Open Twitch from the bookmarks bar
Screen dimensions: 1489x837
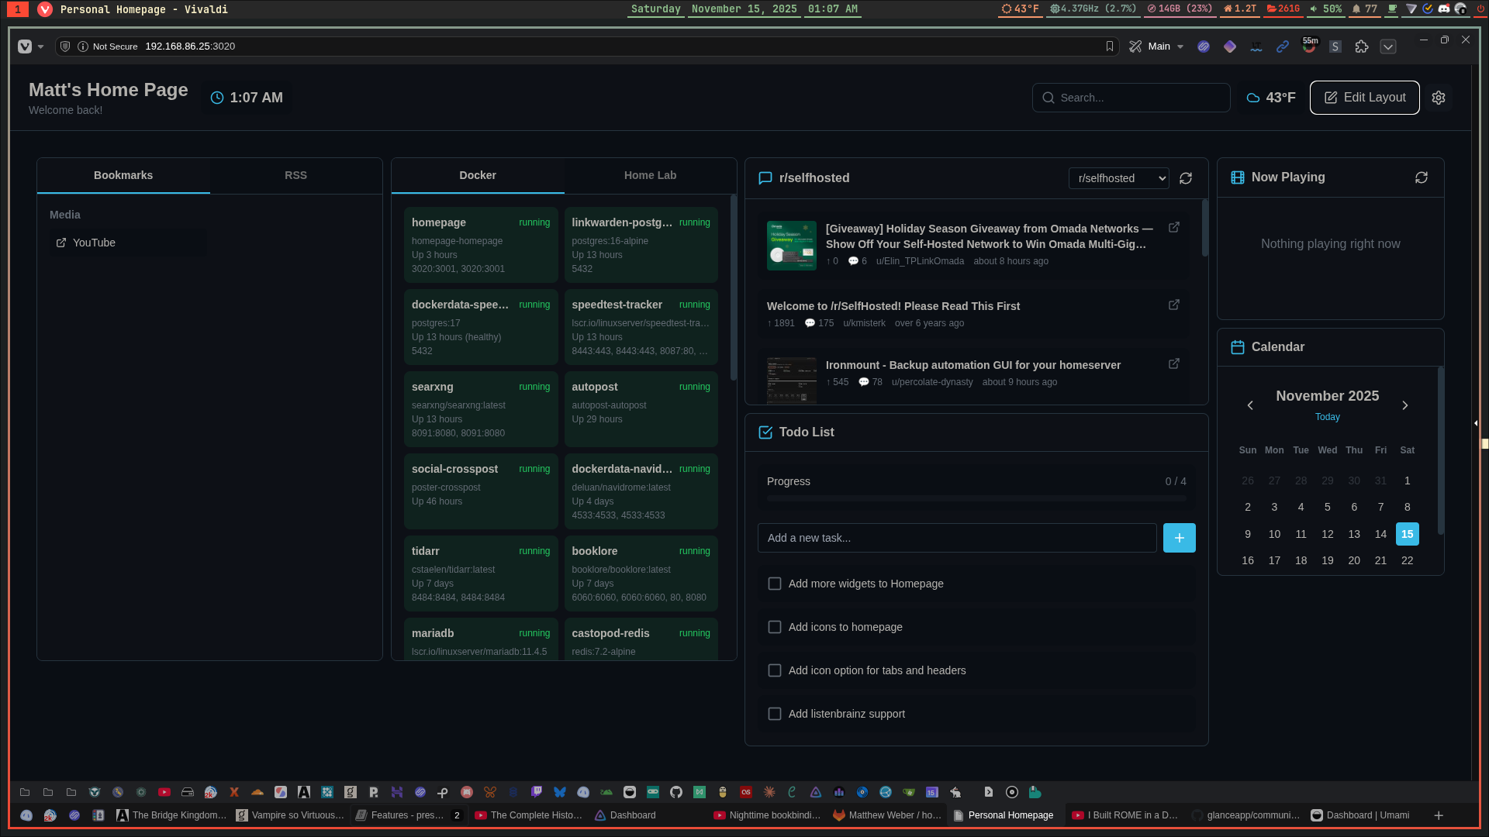pyautogui.click(x=537, y=792)
